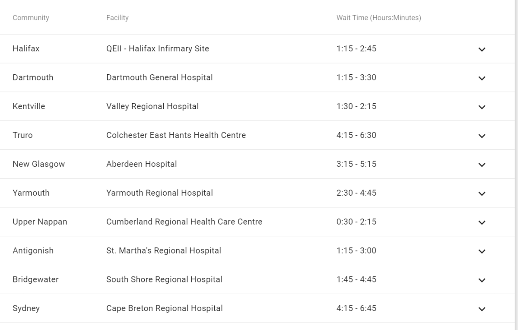Select the Upper Nappan community label
The height and width of the screenshot is (330, 518).
point(41,222)
